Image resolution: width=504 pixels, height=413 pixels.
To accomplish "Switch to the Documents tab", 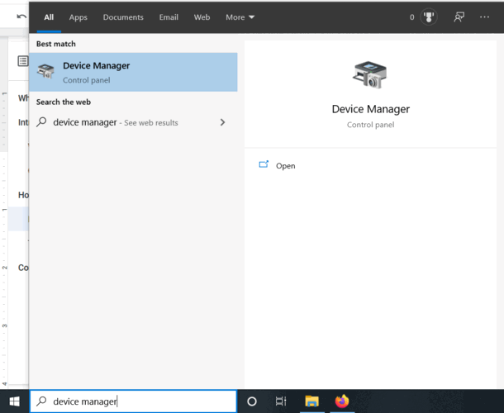I will [123, 17].
